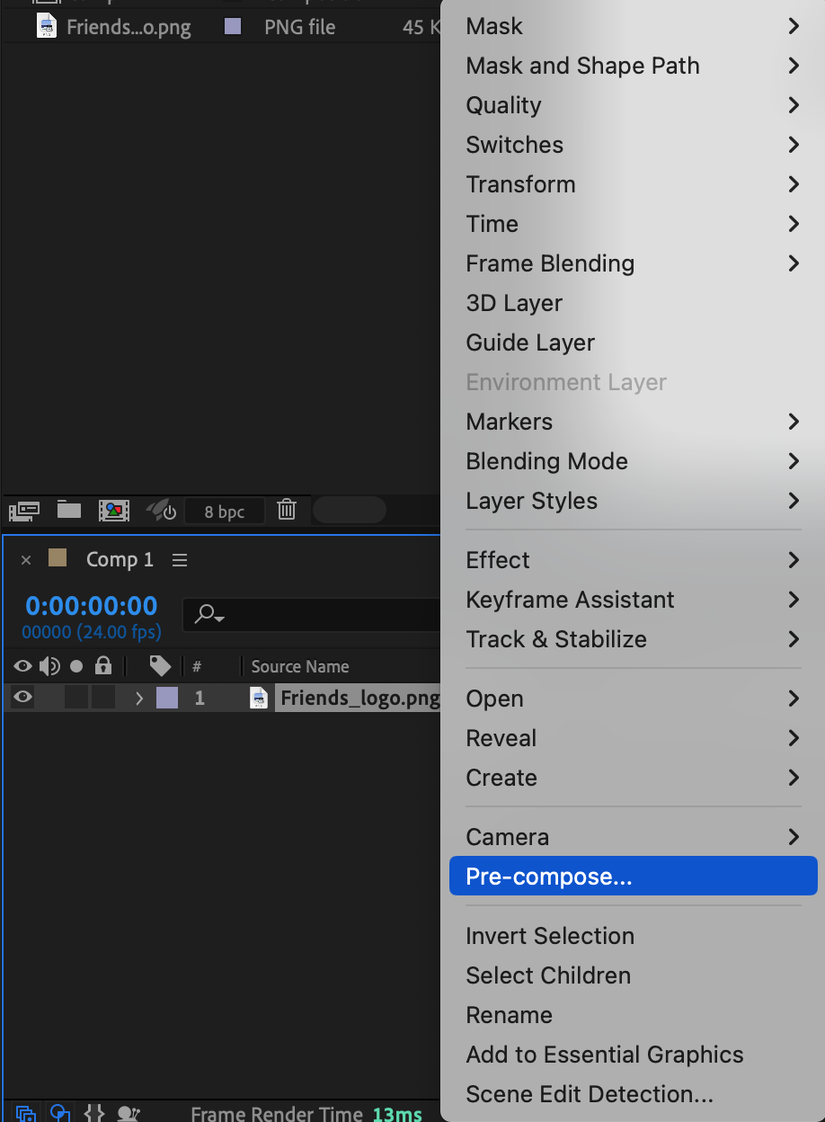Toggle the Layer Switches pane icon

[x=25, y=1114]
